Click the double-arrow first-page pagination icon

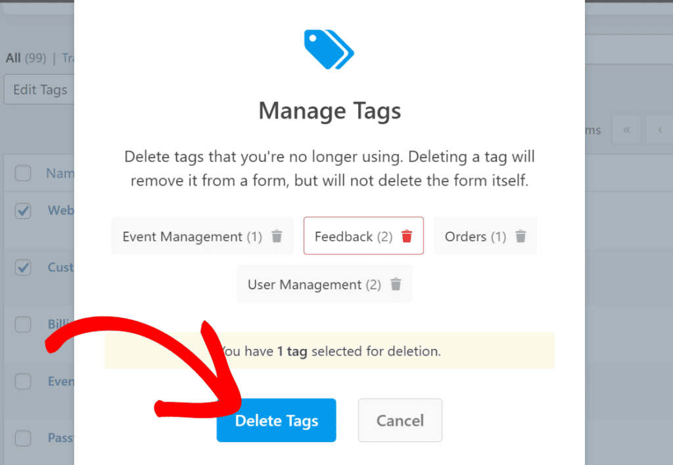coord(626,130)
